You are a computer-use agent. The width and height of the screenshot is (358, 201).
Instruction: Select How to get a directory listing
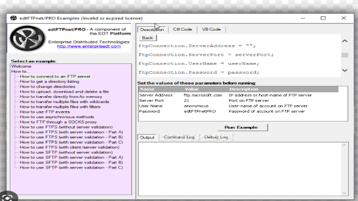(49, 81)
